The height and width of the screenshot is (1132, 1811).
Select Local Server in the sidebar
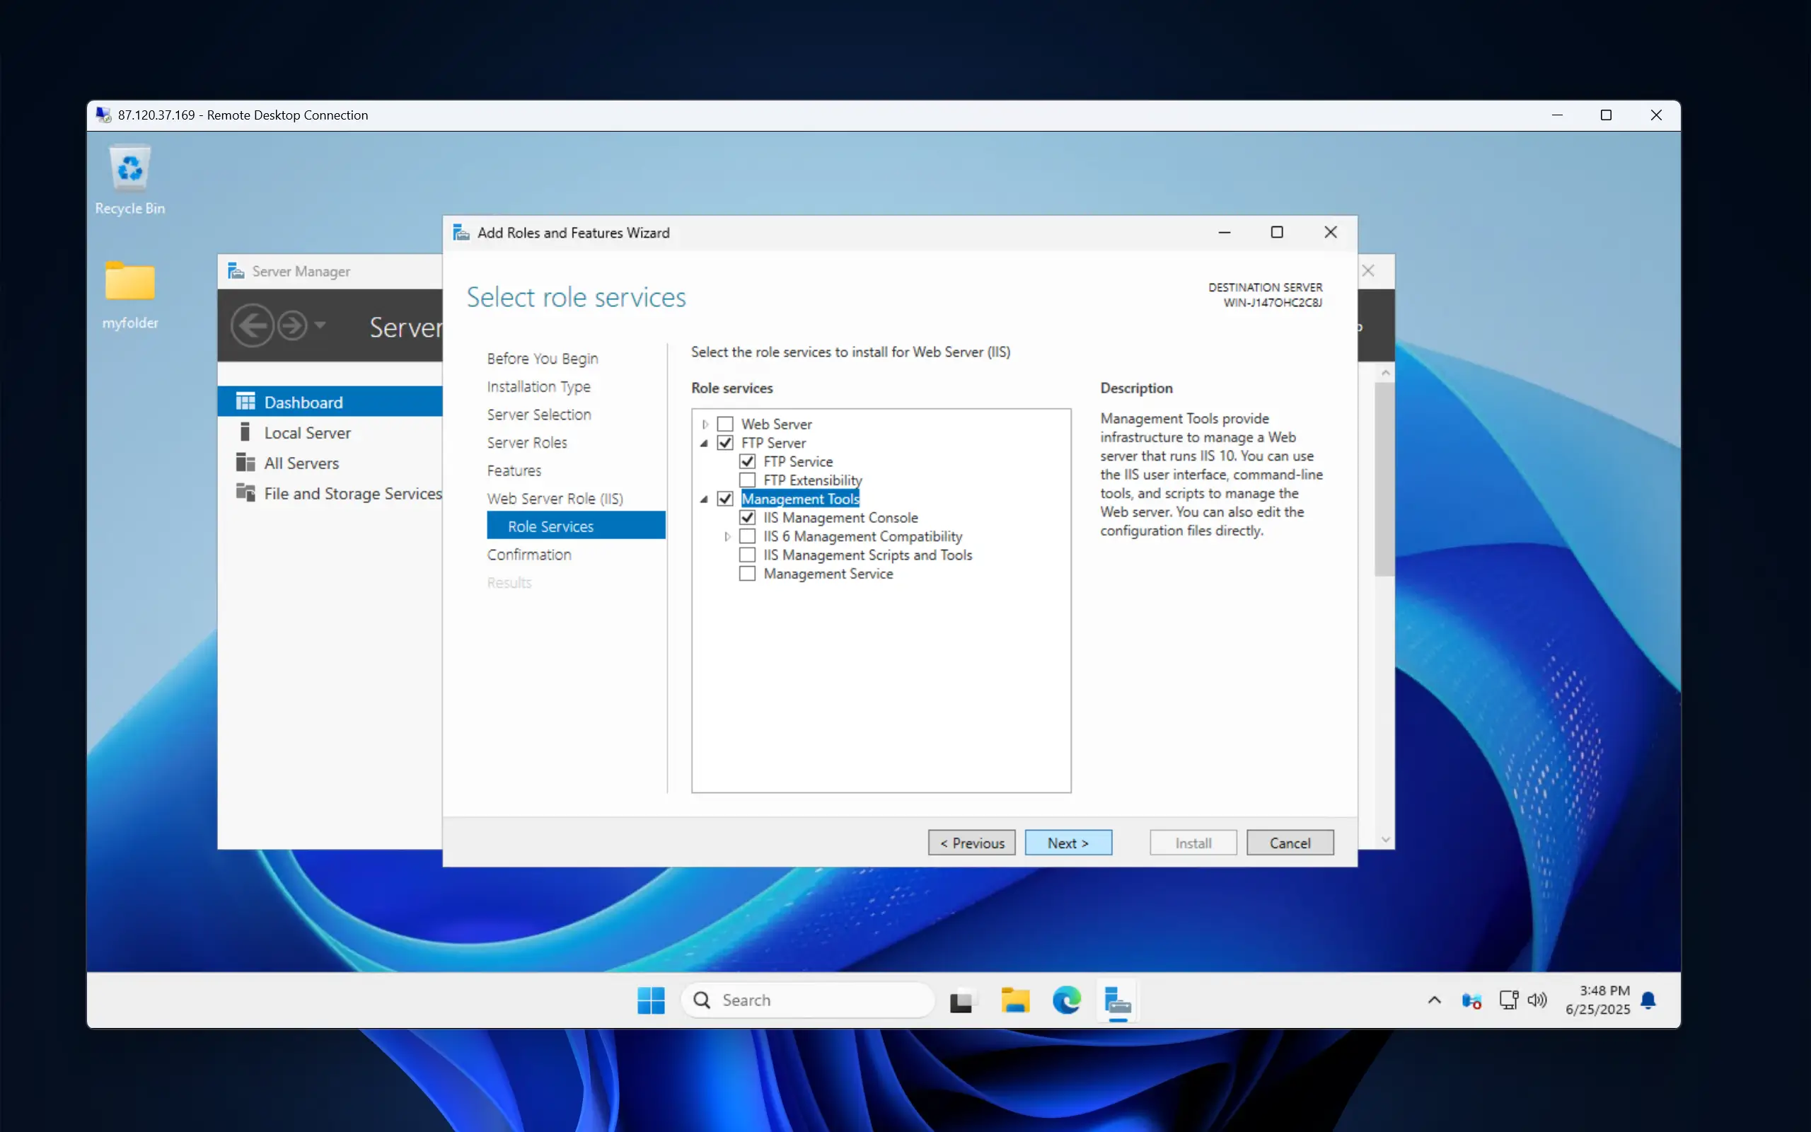click(307, 433)
